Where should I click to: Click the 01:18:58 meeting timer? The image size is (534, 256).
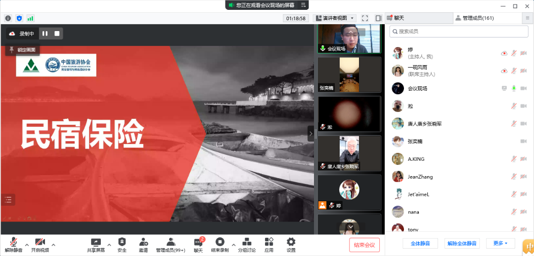[x=296, y=18]
